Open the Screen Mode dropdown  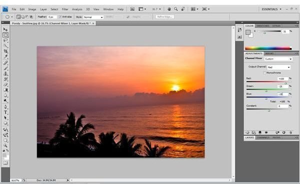click(206, 9)
